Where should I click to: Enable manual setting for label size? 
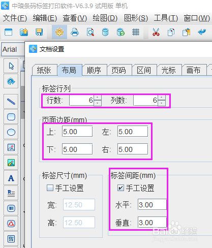coord(50,188)
